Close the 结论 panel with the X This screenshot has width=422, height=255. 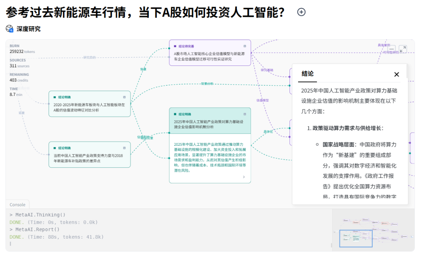(397, 74)
